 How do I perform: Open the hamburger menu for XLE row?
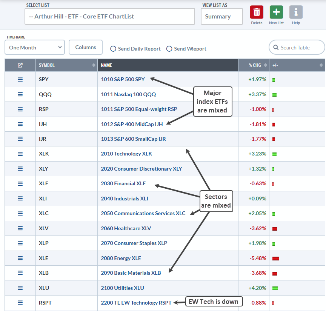[x=20, y=258]
